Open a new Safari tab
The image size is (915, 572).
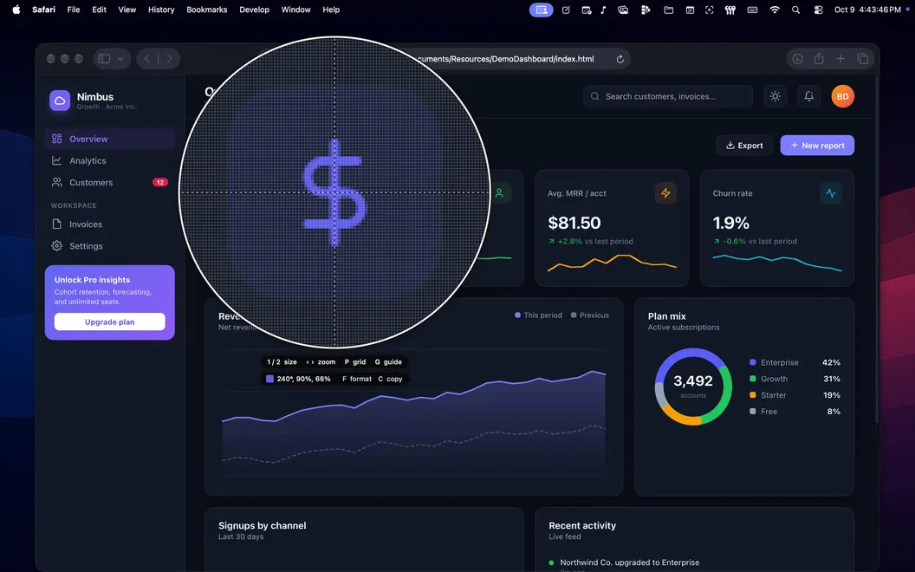point(840,58)
